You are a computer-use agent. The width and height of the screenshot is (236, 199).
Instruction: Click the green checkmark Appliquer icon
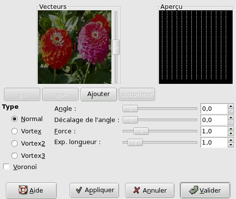pyautogui.click(x=79, y=190)
